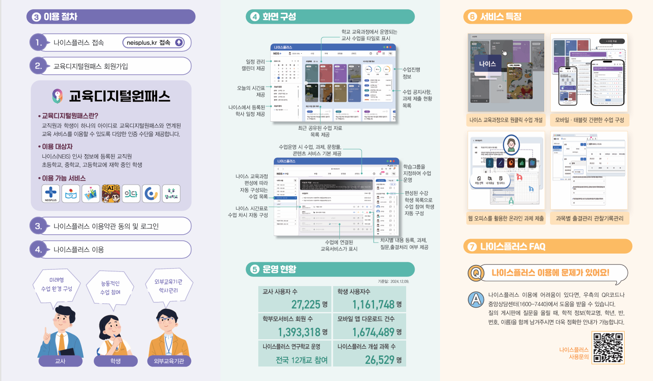Click the 운영 현황 section header
653x381 pixels.
tap(330, 269)
